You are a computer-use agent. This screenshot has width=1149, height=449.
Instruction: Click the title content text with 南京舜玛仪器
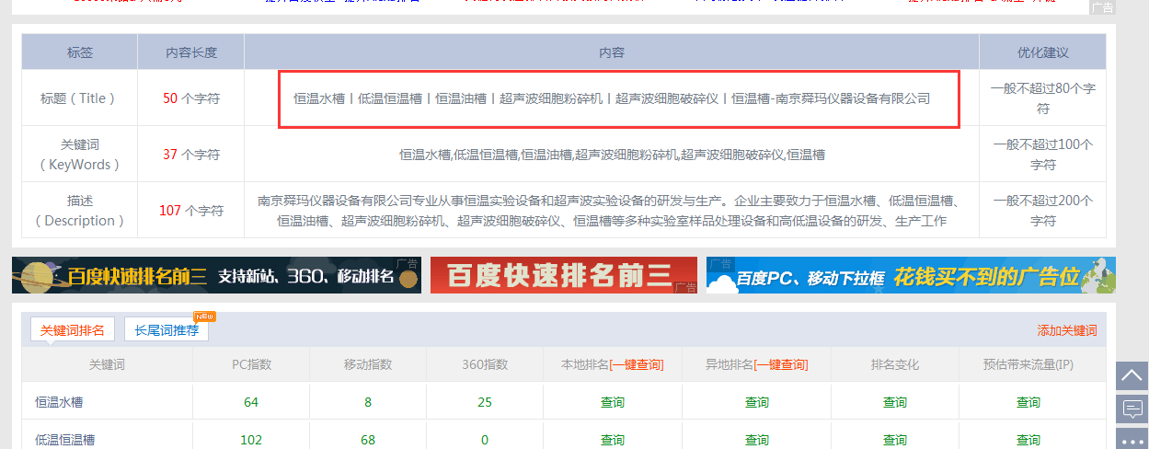(612, 98)
